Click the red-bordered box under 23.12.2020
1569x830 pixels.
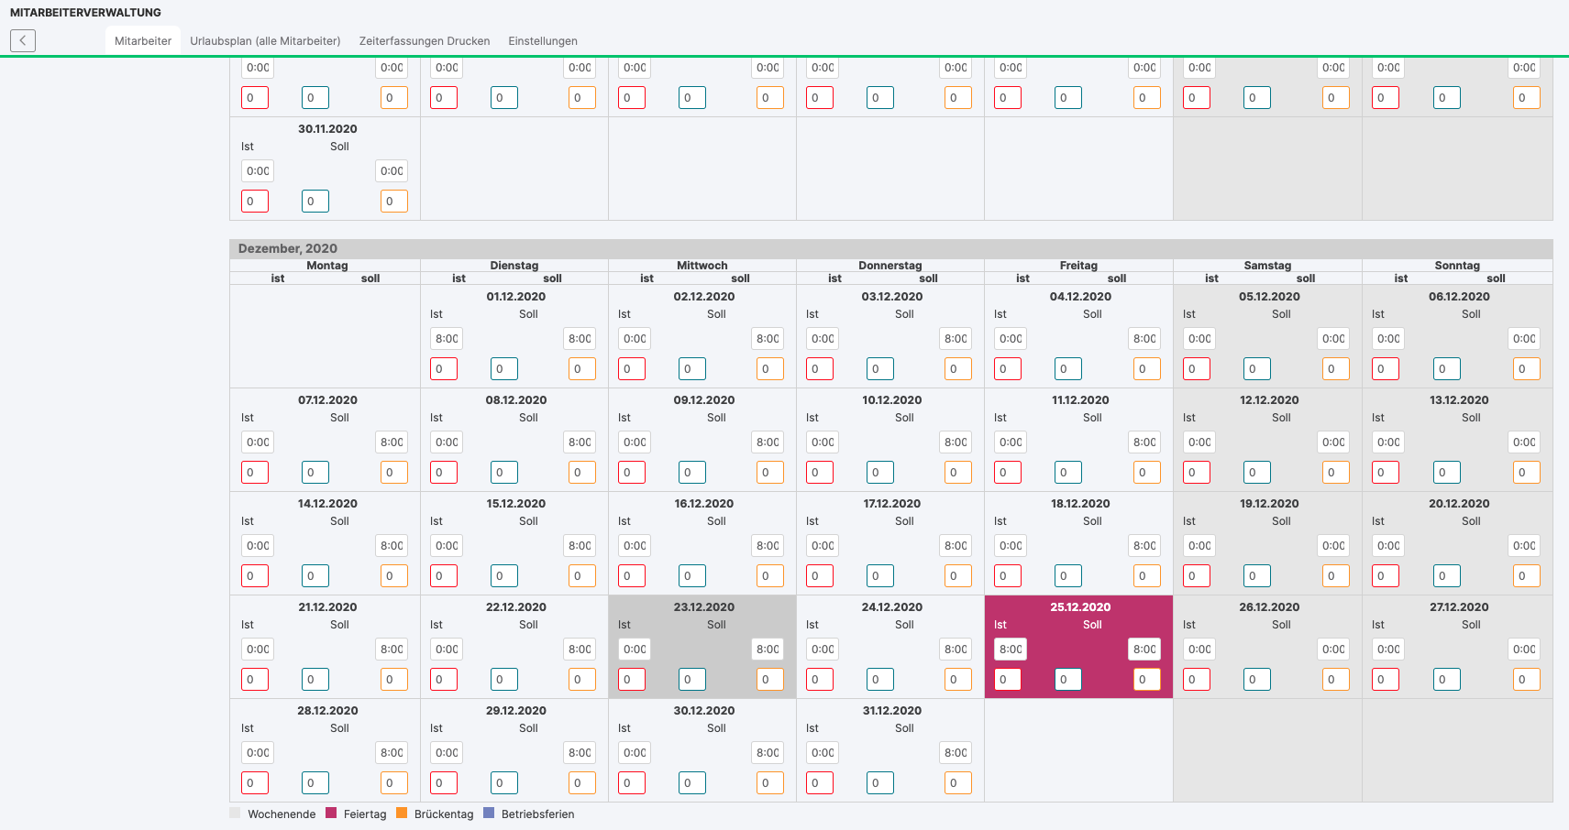point(631,680)
